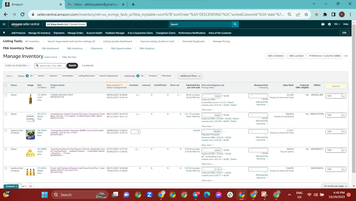Open 'Preferences: 5 columns hidden'
This screenshot has width=356, height=201.
pos(325,56)
